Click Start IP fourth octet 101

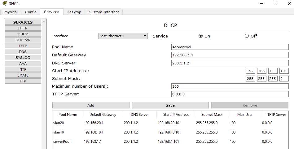(284, 71)
